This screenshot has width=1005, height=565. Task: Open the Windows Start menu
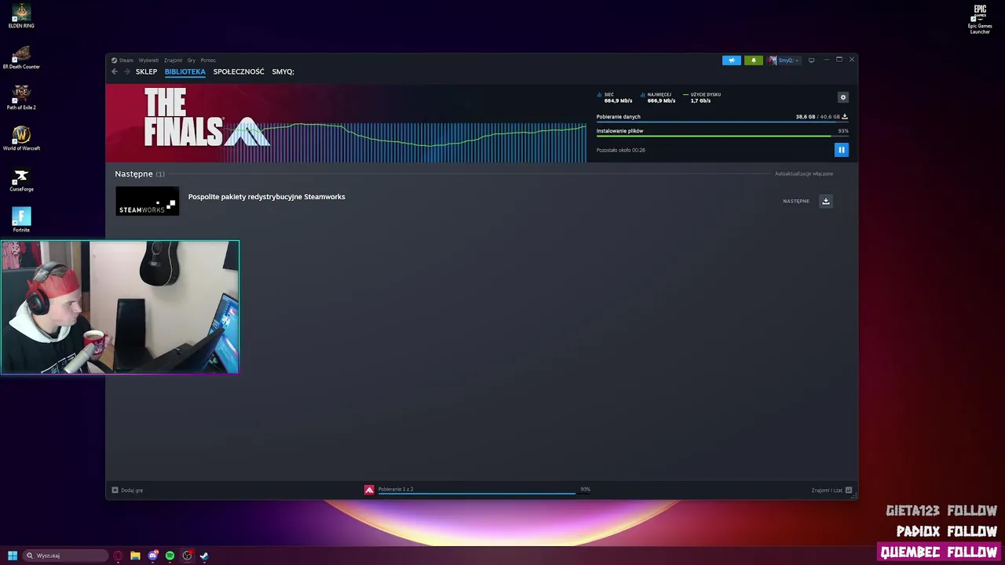13,556
